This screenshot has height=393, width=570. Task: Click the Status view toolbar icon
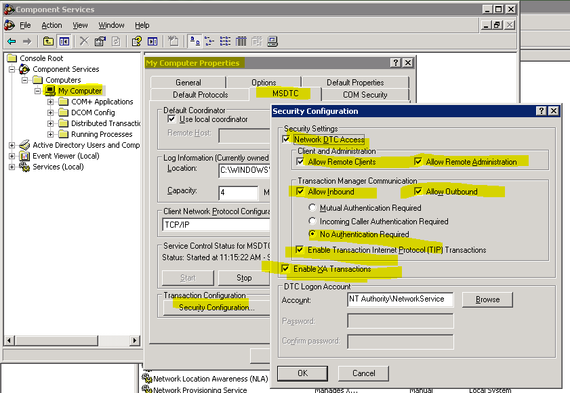pyautogui.click(x=257, y=41)
